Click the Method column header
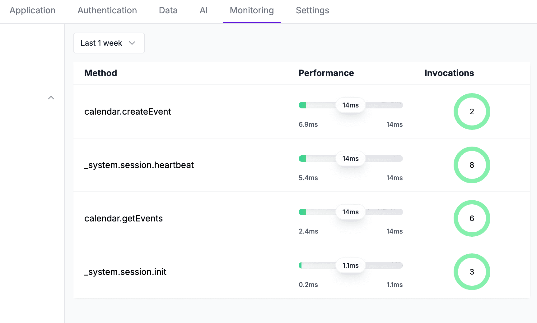Viewport: 537px width, 323px height. tap(100, 73)
